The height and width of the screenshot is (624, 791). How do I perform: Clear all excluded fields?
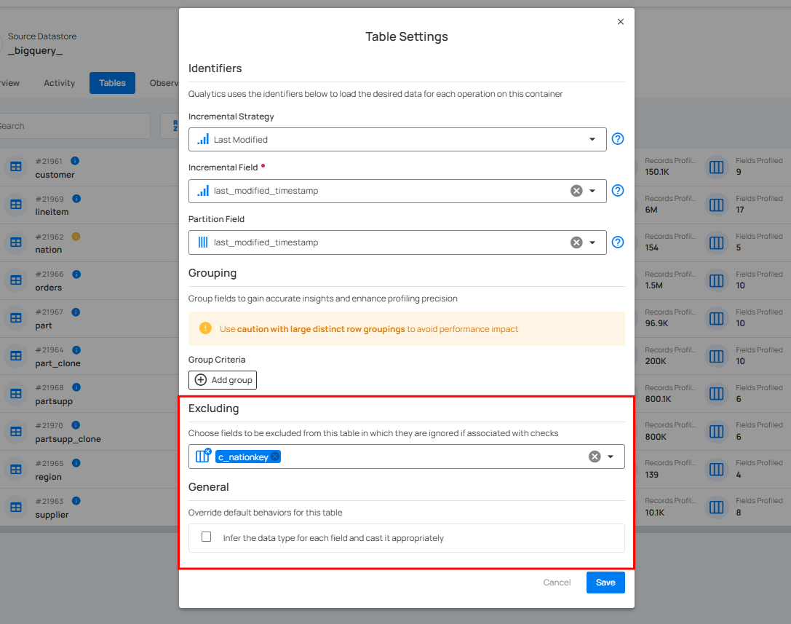[x=595, y=457]
